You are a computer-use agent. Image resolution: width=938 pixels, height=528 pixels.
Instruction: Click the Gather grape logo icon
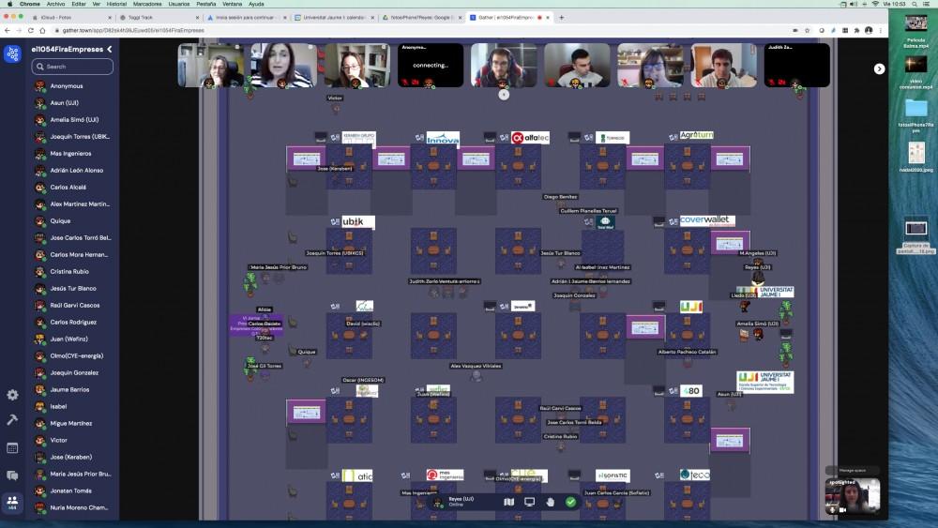pos(12,54)
